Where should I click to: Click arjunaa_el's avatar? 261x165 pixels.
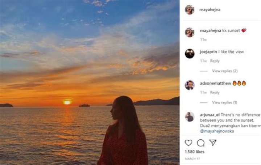tap(190, 117)
